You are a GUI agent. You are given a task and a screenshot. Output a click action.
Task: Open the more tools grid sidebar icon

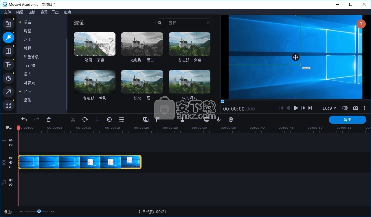point(8,105)
